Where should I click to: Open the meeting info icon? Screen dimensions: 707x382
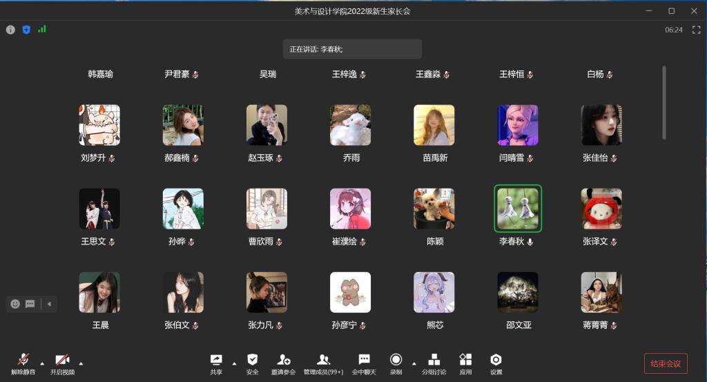10,30
